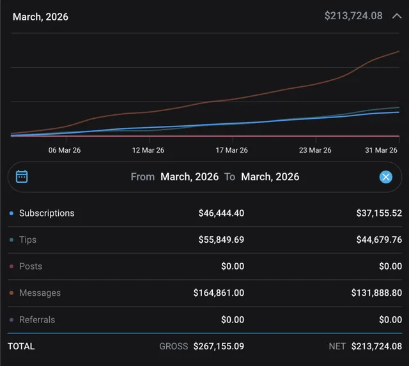Toggle the Messages series legend
409x366 pixels.
(40, 293)
